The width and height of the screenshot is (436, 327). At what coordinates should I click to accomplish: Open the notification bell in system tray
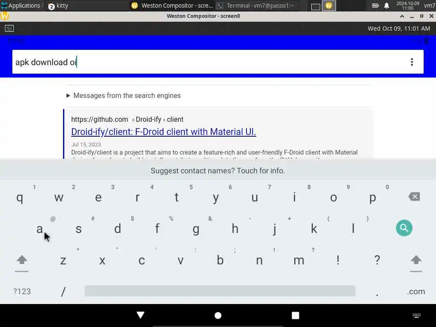click(387, 6)
